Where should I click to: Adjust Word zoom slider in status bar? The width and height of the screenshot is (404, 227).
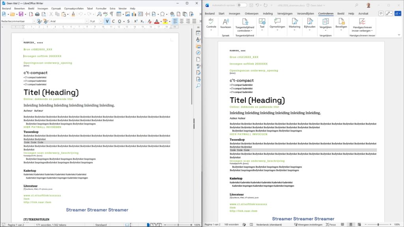pyautogui.click(x=378, y=224)
